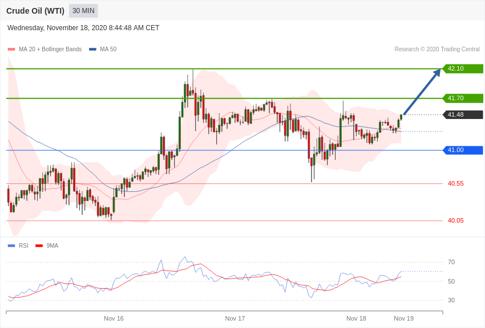485x328 pixels.
Task: Click the Nov 16 date label
Action: [x=114, y=318]
